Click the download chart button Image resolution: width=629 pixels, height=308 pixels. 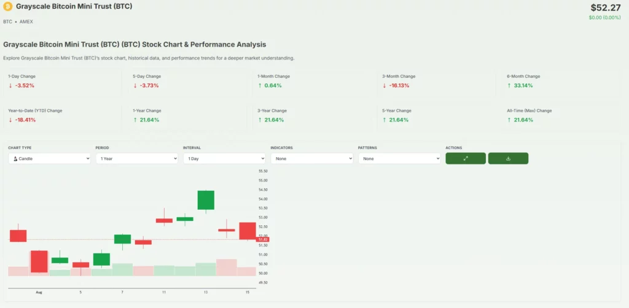click(508, 158)
